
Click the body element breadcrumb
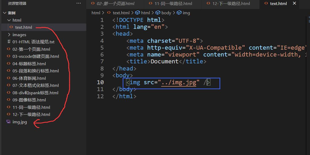click(166, 13)
